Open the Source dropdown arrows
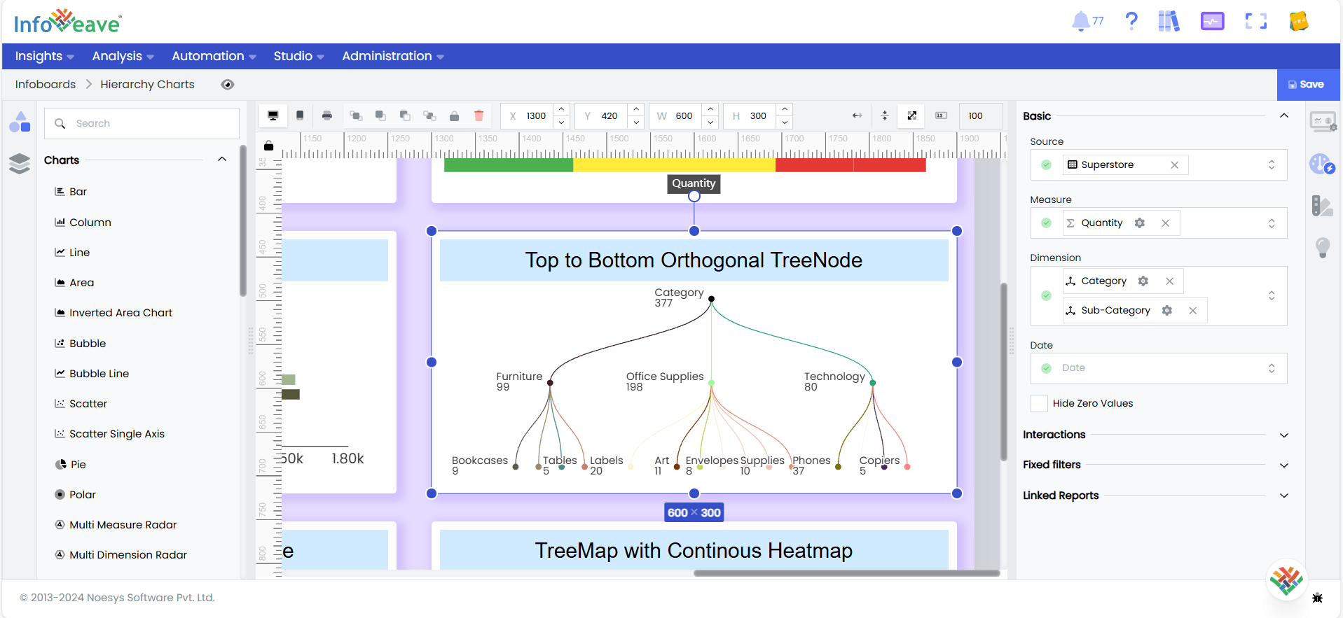This screenshot has width=1343, height=618. click(1272, 165)
